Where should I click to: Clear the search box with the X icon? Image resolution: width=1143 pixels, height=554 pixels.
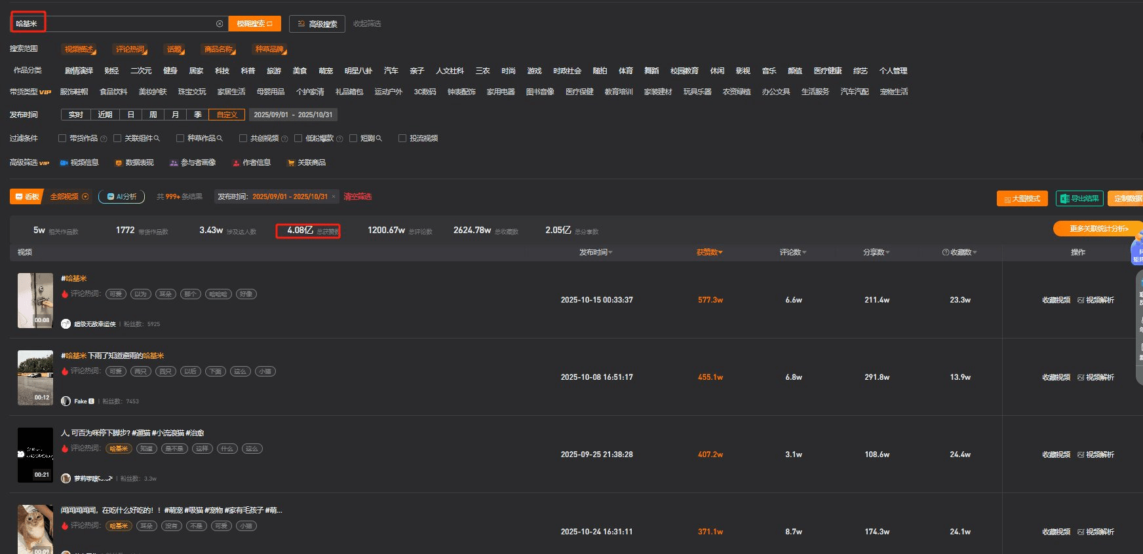(220, 24)
